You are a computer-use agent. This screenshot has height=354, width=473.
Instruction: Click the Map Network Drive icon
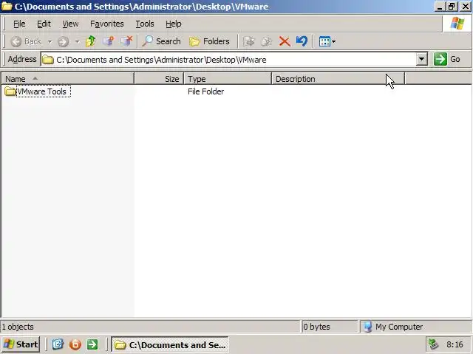[x=109, y=41]
